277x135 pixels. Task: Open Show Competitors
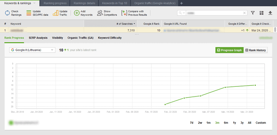(107, 13)
